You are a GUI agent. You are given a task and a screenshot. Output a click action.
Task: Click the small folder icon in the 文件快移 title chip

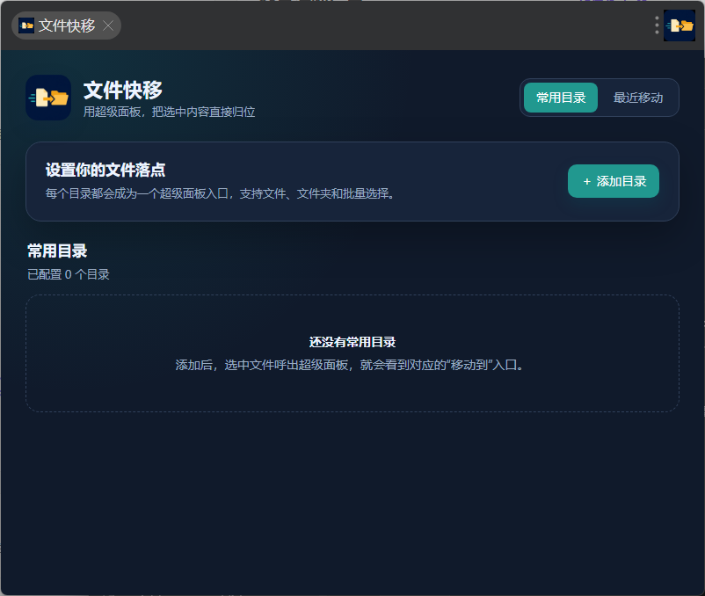coord(26,25)
